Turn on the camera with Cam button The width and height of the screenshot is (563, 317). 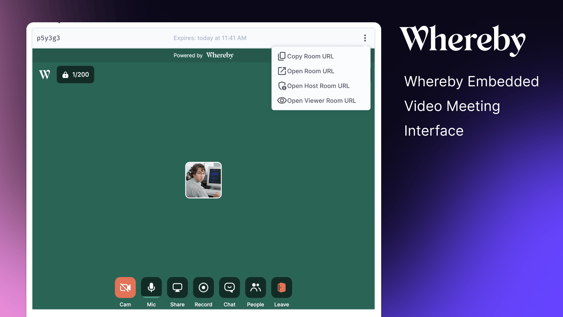coord(125,287)
